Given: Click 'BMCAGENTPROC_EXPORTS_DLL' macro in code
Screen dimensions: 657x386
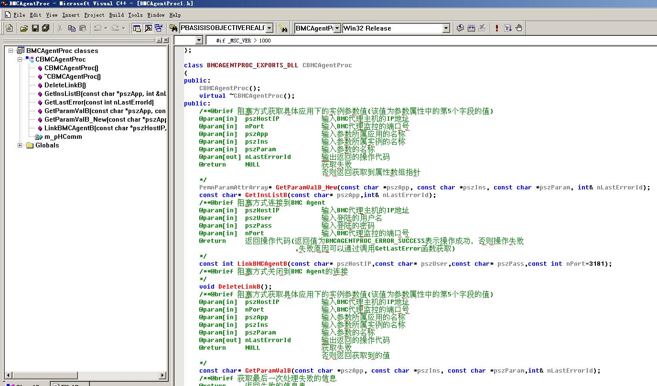Looking at the screenshot, I should point(253,65).
